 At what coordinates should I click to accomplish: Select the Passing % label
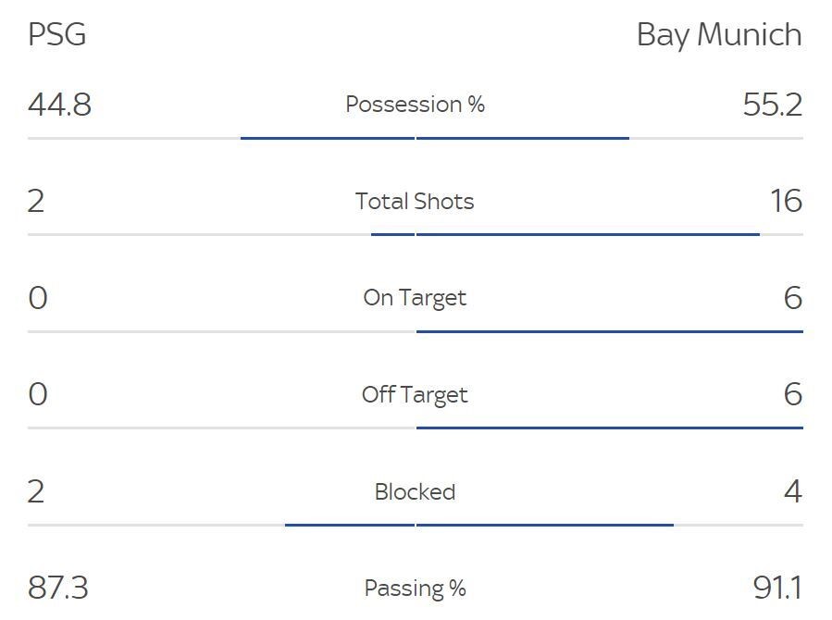click(x=415, y=589)
